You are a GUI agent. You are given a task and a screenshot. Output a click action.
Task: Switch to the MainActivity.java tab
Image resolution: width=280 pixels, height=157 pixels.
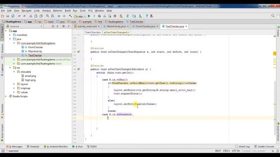pyautogui.click(x=116, y=26)
